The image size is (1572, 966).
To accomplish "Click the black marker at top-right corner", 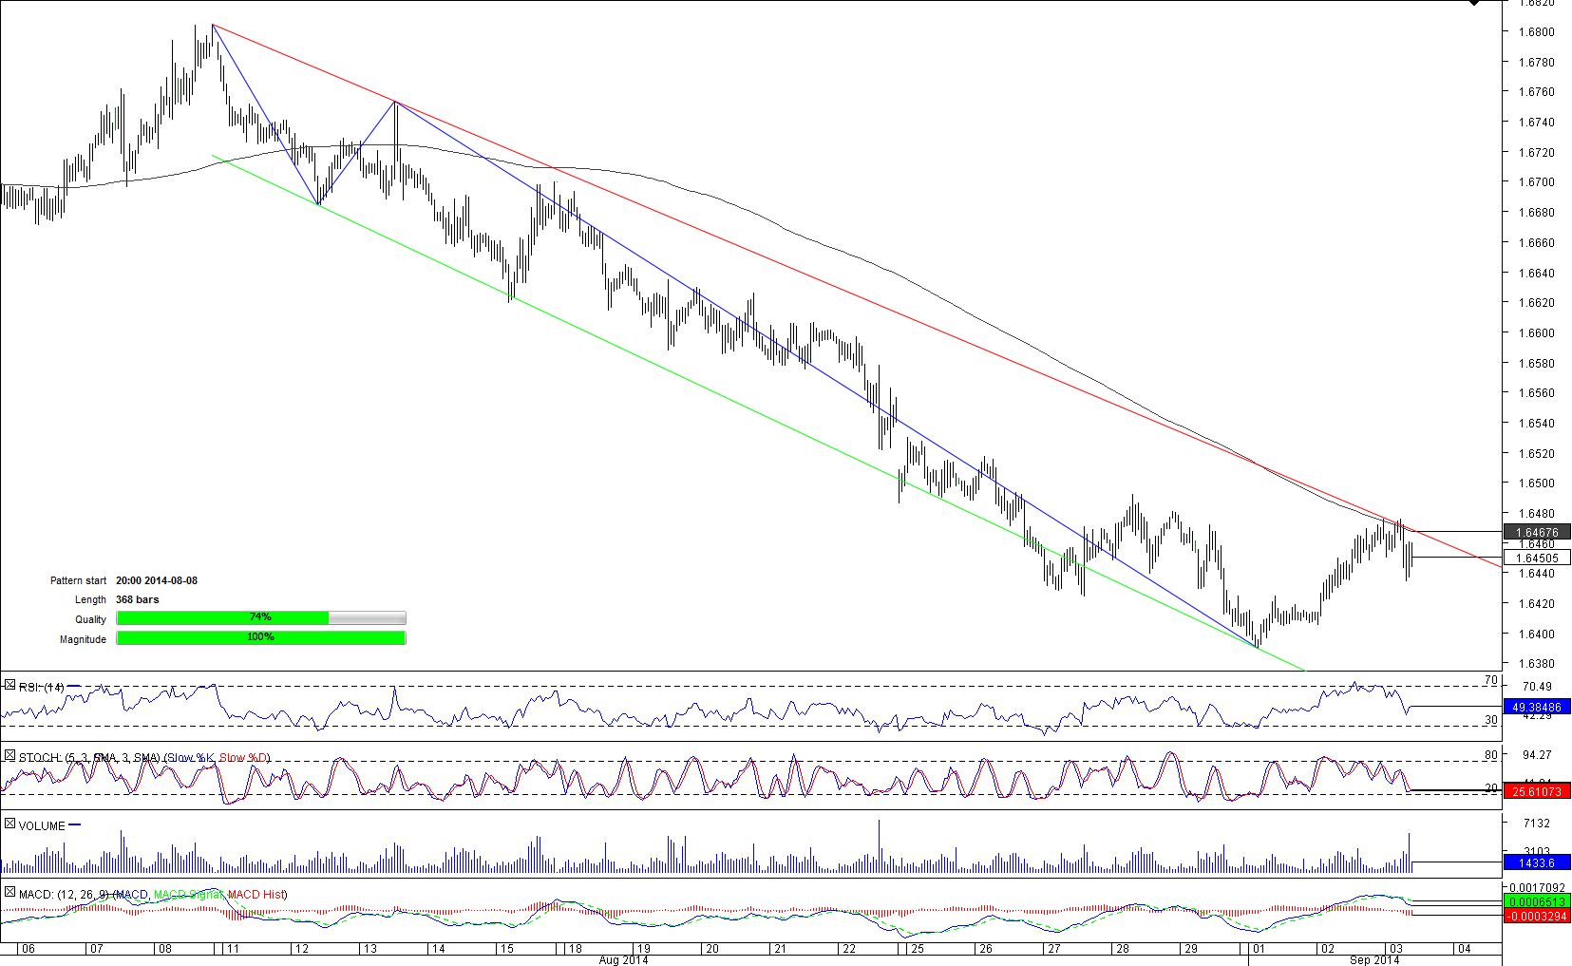I will tap(1474, 3).
